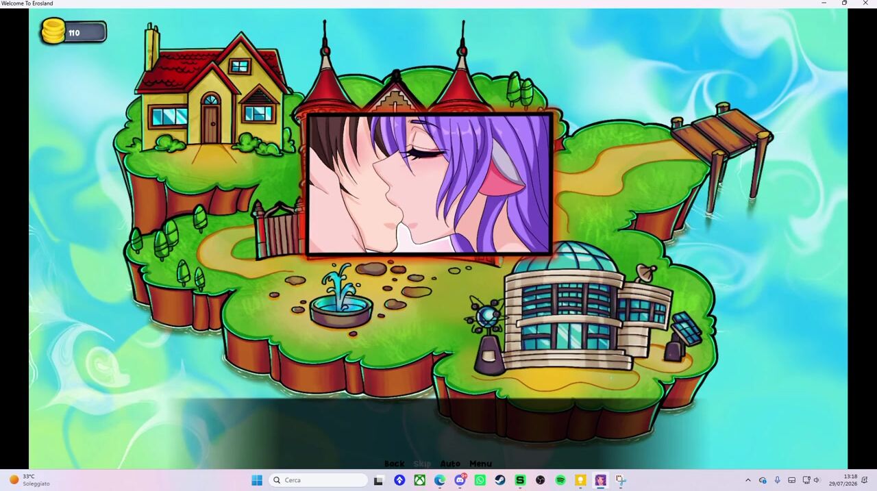Open the blue arrow app in taskbar
This screenshot has width=877, height=491.
click(399, 480)
